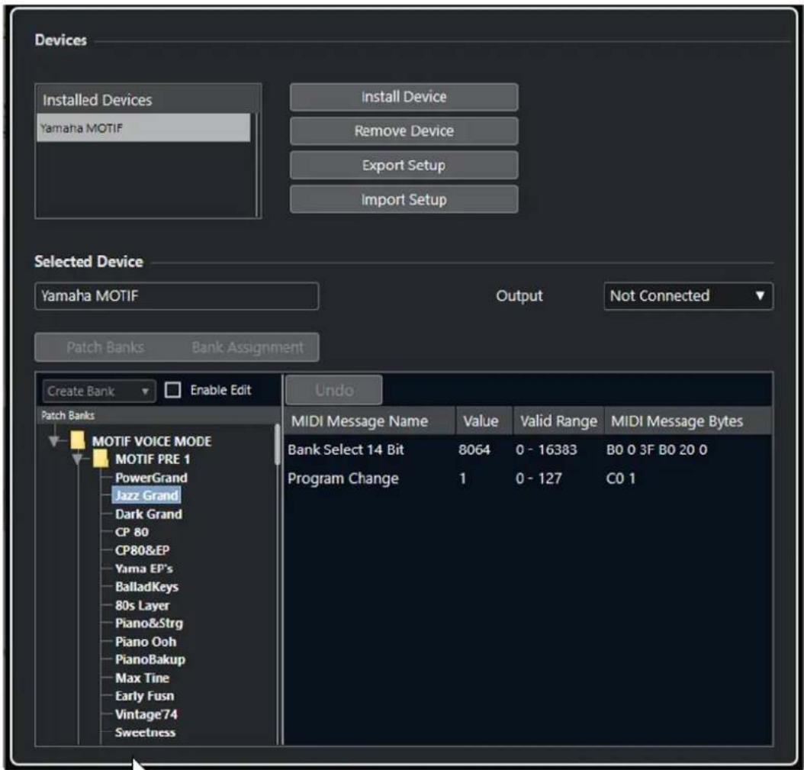Click the Valid Range column header
The width and height of the screenshot is (804, 770).
[x=558, y=421]
